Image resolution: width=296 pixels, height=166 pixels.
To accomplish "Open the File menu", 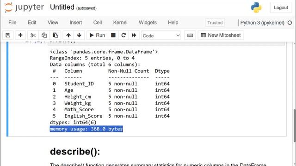I will pos(12,23).
